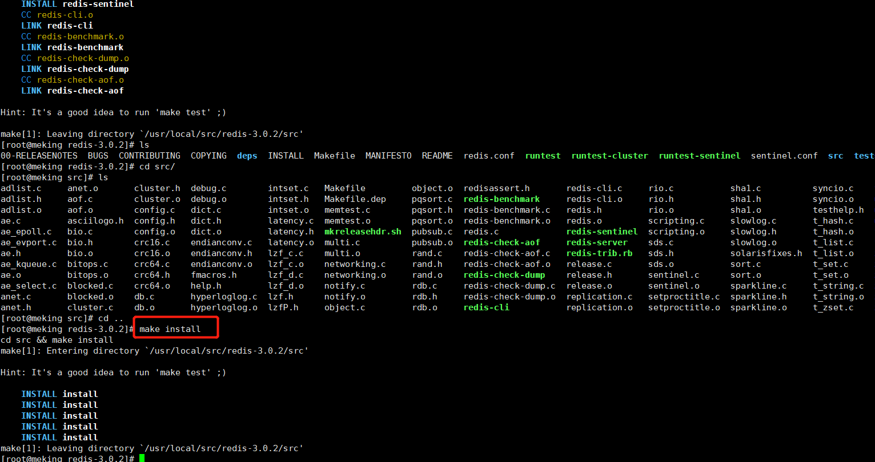Select the CONTRIBUTING file name
Viewport: 875px width, 462px height.
(150, 156)
